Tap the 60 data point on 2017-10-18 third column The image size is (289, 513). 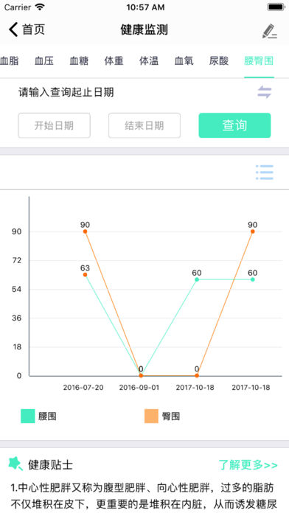point(197,279)
